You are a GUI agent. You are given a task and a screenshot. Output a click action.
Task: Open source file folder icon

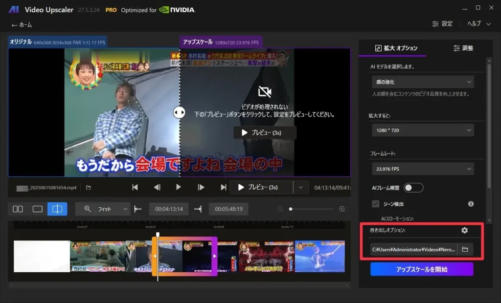[x=89, y=187]
